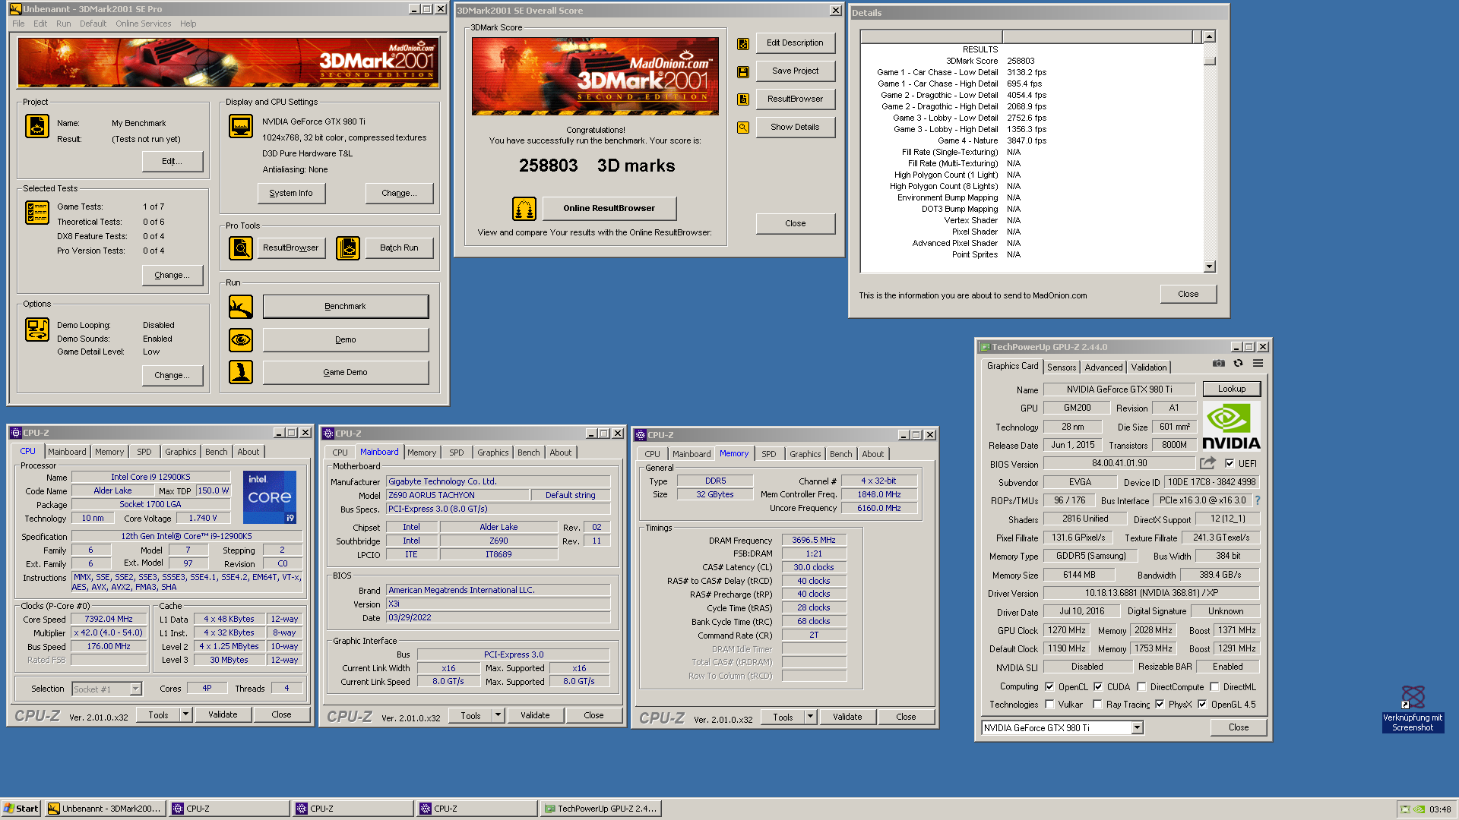Viewport: 1459px width, 820px height.
Task: Open the Online Services menu
Action: [x=143, y=24]
